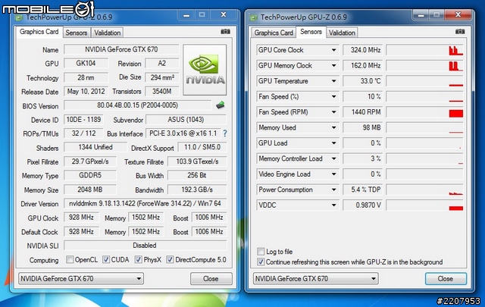Click the 1440 RPM fan speed value
485x307 pixels.
tap(363, 112)
